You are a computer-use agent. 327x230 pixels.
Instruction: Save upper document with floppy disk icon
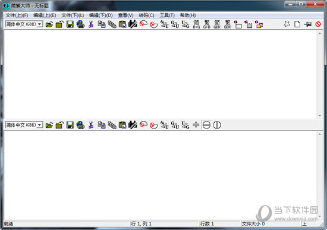click(70, 24)
